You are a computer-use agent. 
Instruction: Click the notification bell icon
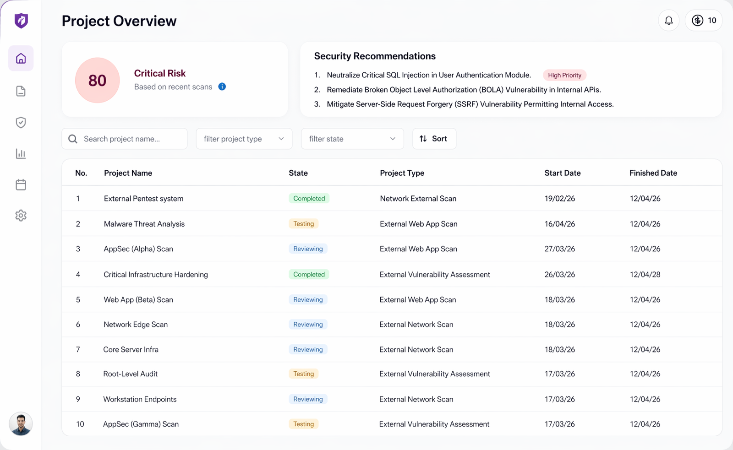[668, 21]
